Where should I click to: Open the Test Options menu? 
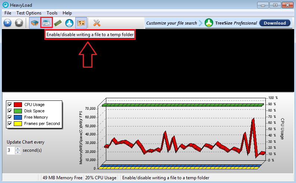[29, 13]
